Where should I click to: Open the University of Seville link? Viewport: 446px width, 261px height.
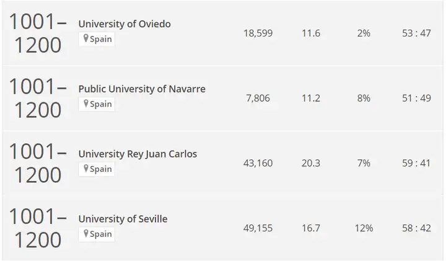tap(123, 219)
